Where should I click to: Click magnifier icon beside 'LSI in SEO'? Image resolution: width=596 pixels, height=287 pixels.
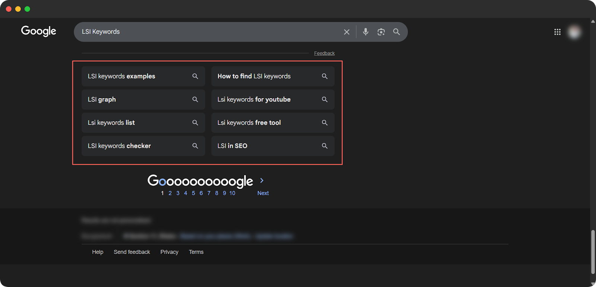(325, 146)
